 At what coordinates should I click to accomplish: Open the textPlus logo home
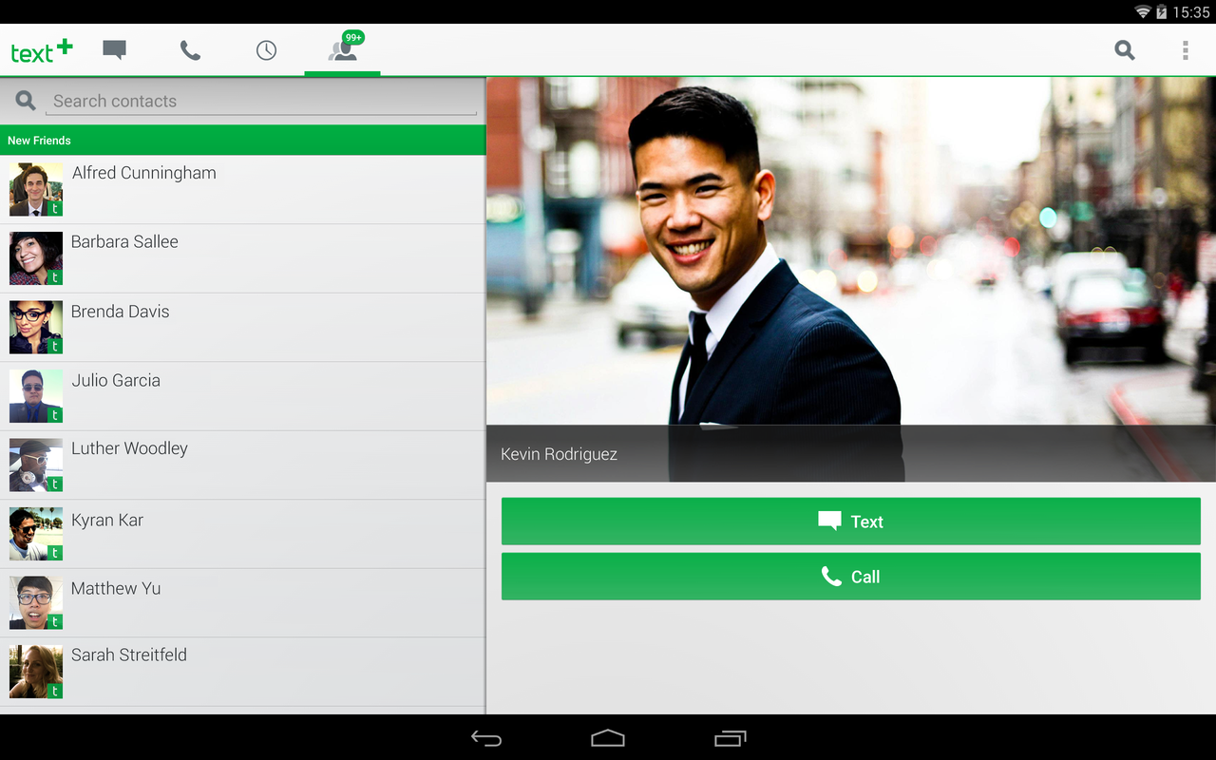(41, 50)
